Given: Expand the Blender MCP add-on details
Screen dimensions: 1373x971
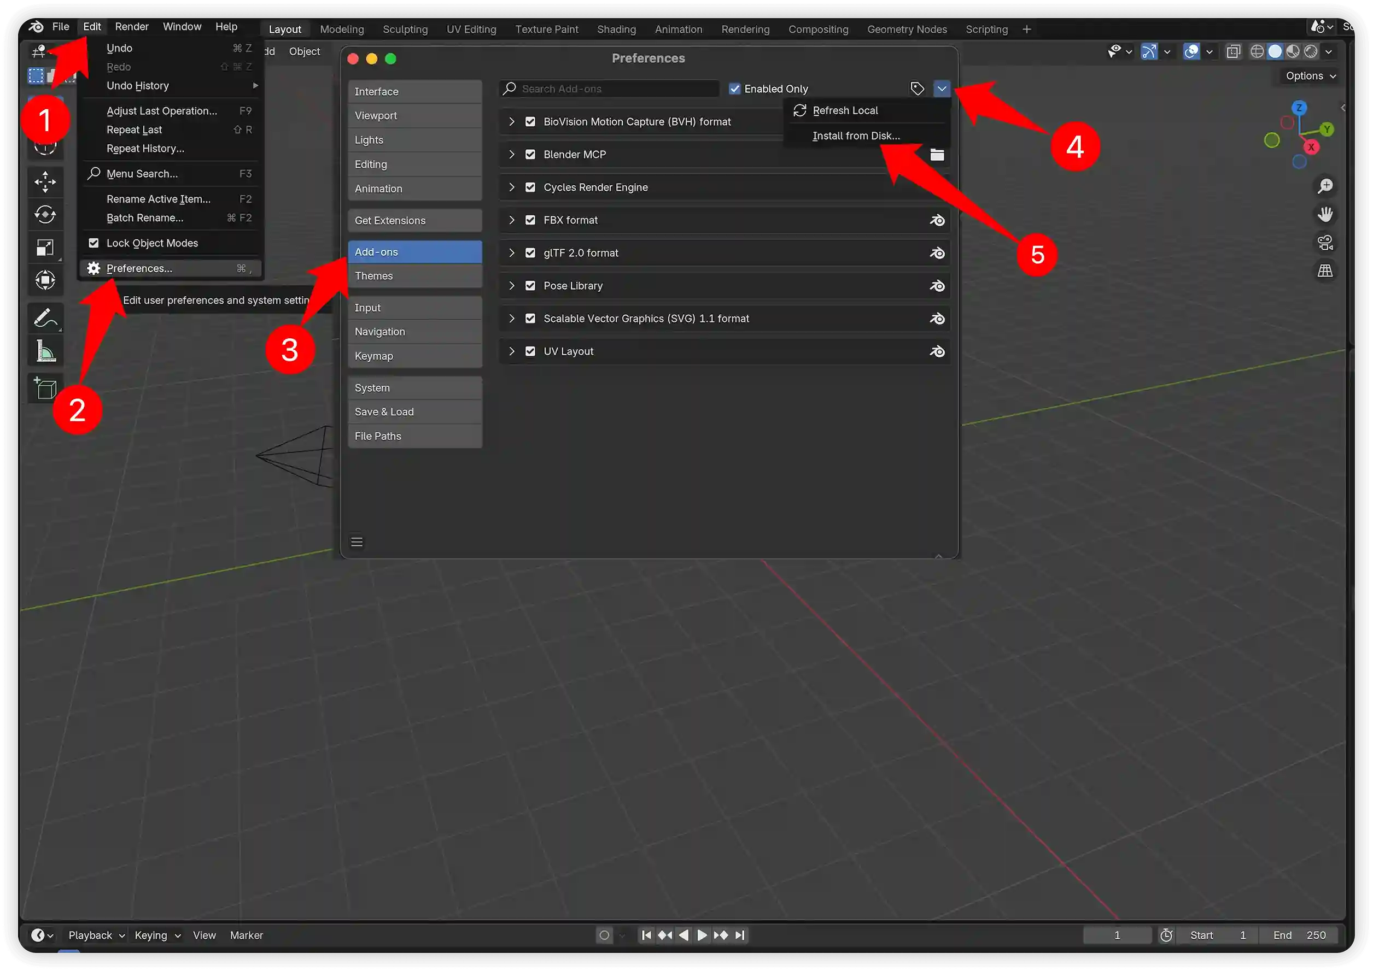Looking at the screenshot, I should point(511,154).
